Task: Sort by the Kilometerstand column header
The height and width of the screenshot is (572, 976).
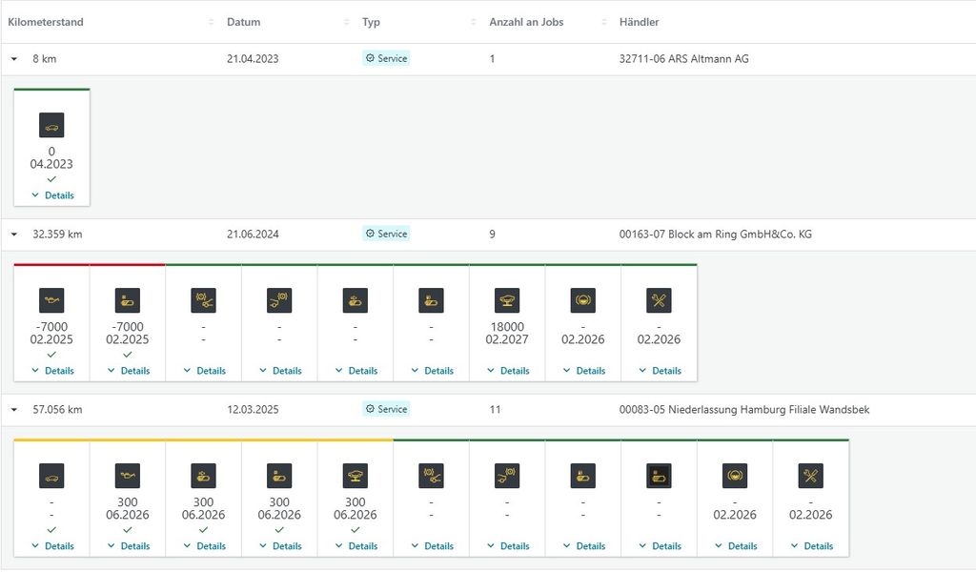Action: click(46, 22)
